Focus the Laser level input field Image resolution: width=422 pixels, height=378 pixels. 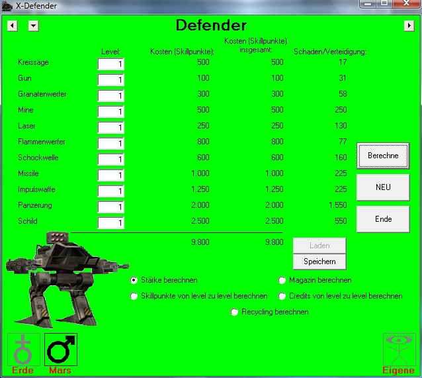coord(111,128)
